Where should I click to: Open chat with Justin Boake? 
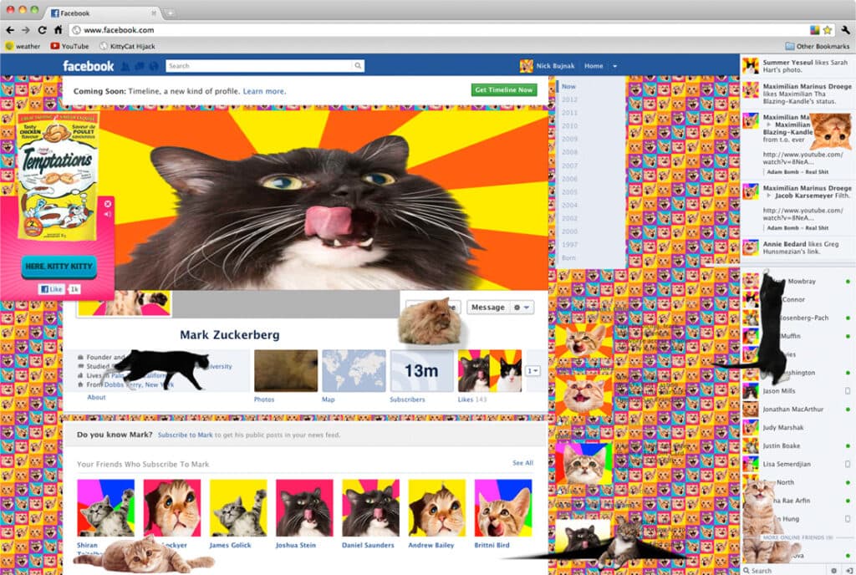797,445
